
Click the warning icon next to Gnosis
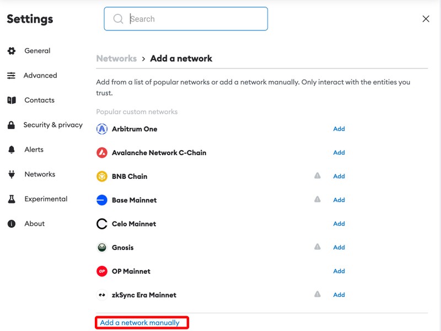click(x=318, y=247)
